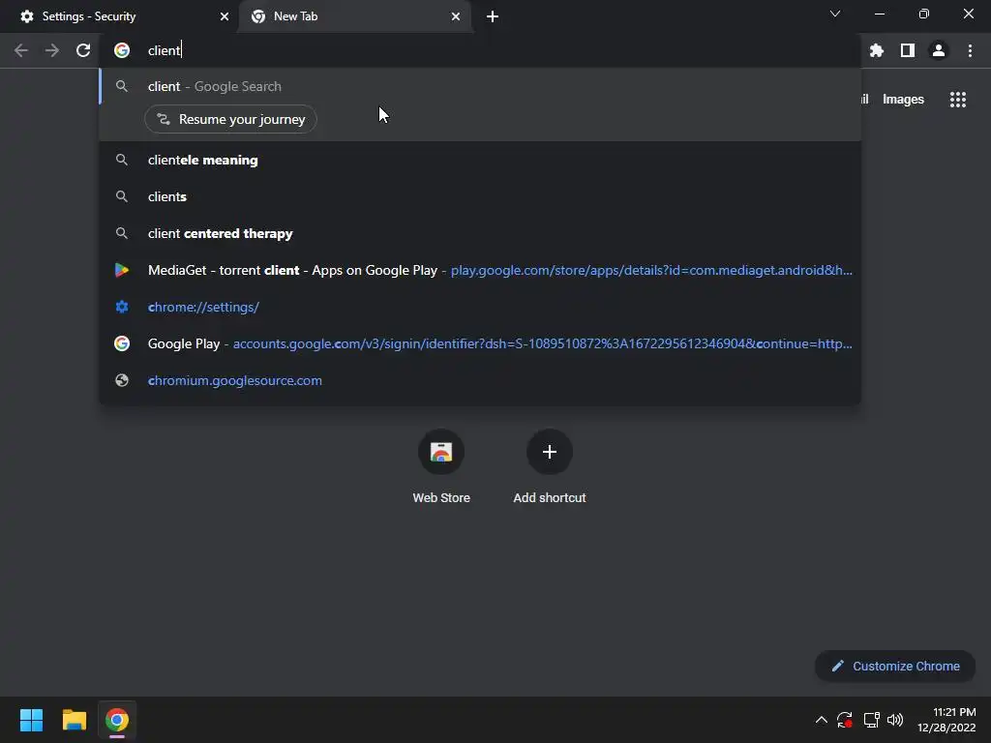Toggle the side panel icon

point(908,50)
